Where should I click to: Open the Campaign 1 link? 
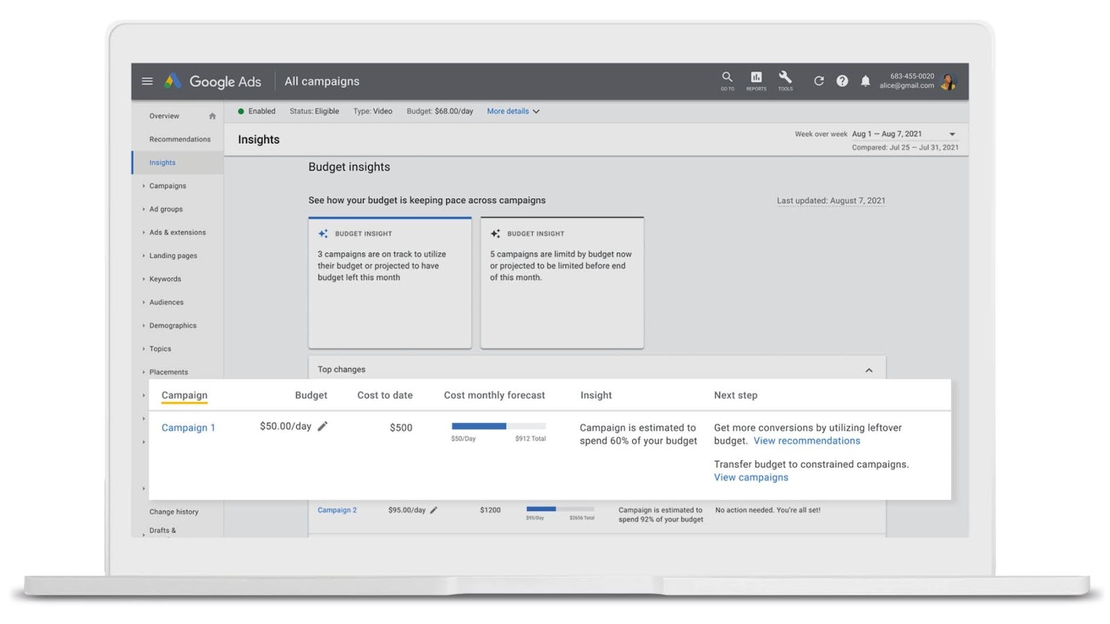(x=188, y=428)
